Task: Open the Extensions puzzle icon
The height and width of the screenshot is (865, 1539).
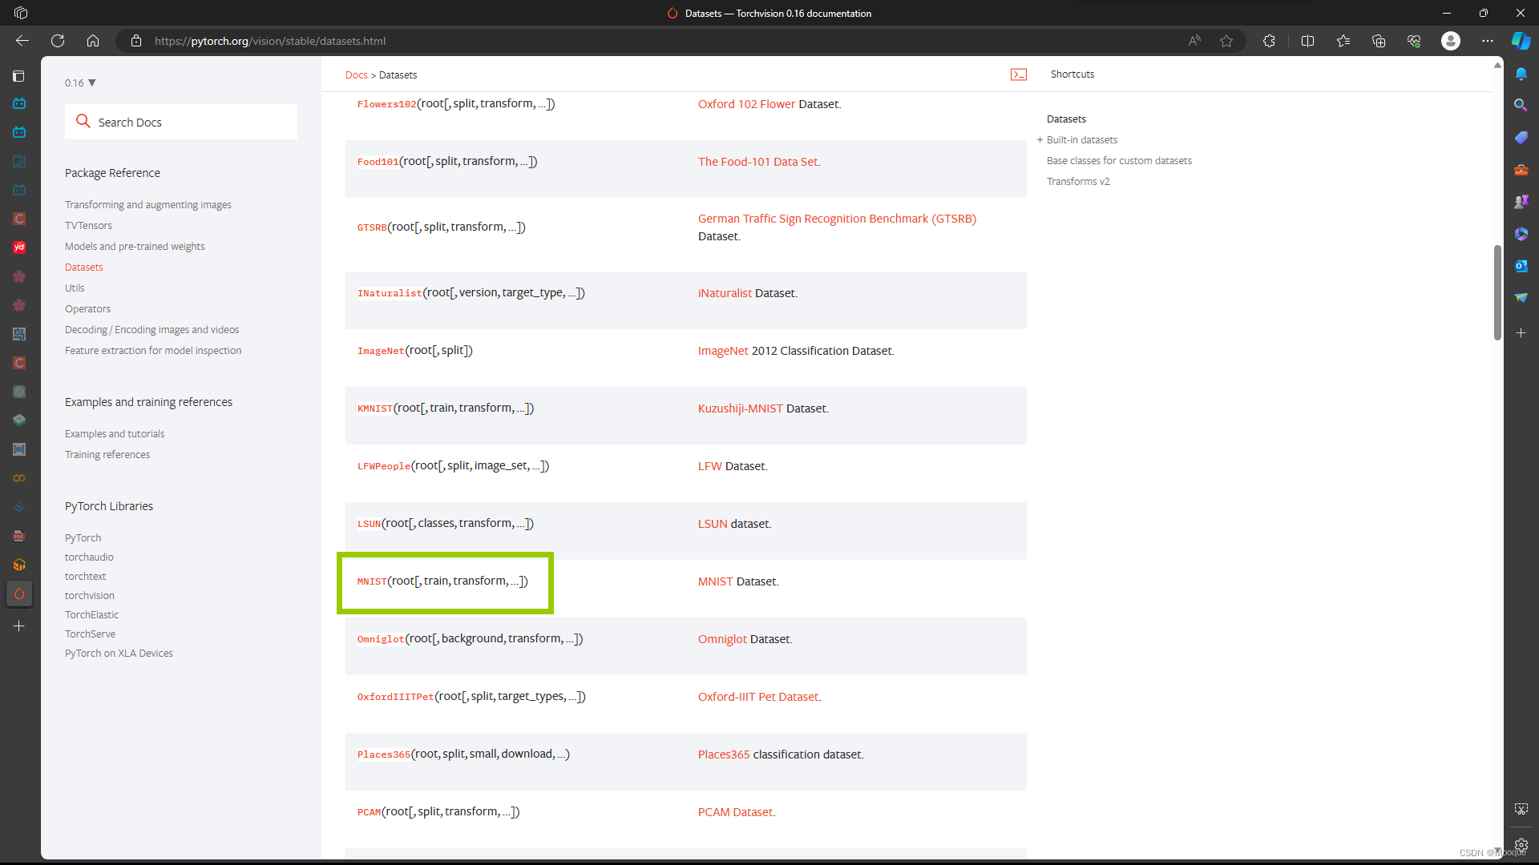Action: [x=1269, y=41]
